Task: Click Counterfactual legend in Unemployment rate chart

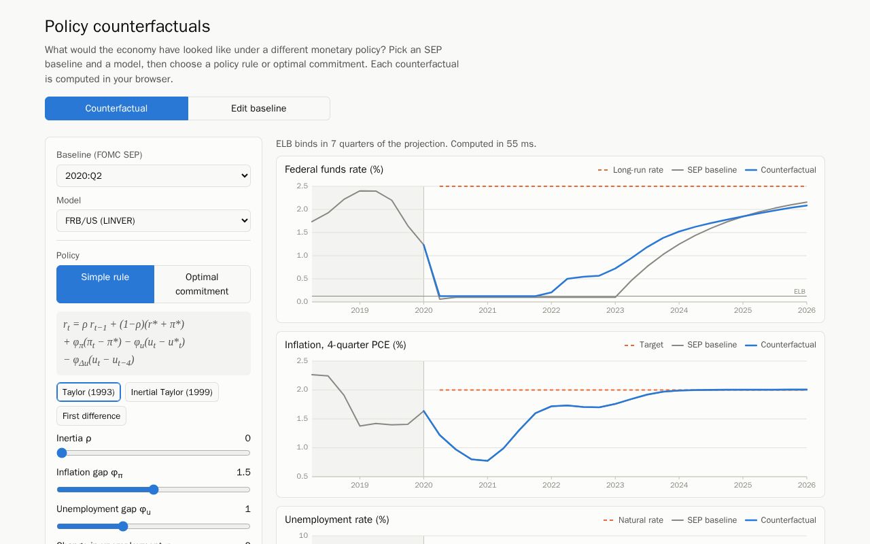Action: [x=781, y=520]
